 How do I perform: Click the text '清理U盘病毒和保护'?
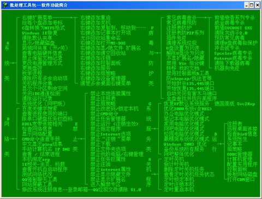click(x=236, y=43)
